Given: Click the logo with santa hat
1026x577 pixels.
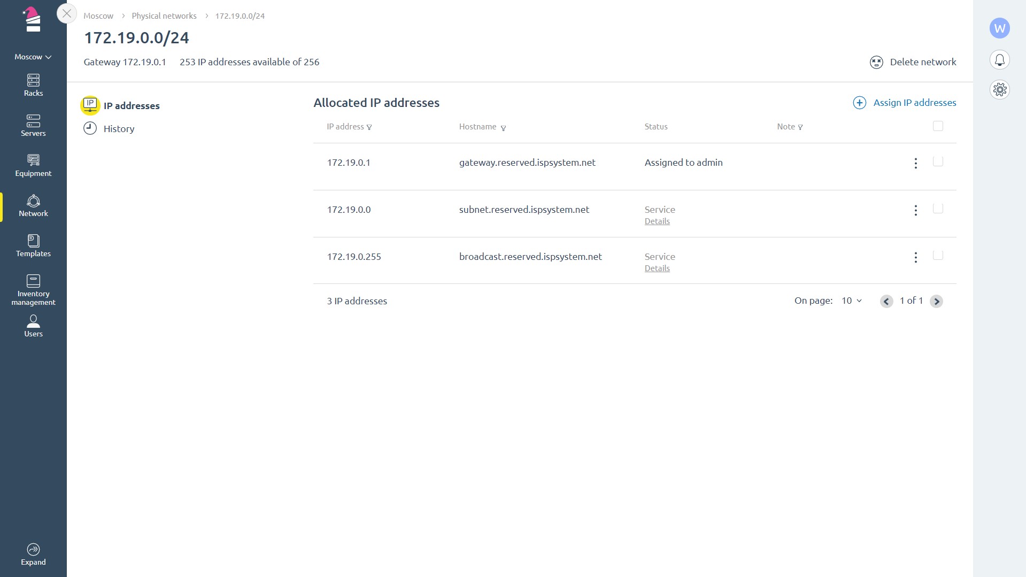Looking at the screenshot, I should [x=33, y=19].
